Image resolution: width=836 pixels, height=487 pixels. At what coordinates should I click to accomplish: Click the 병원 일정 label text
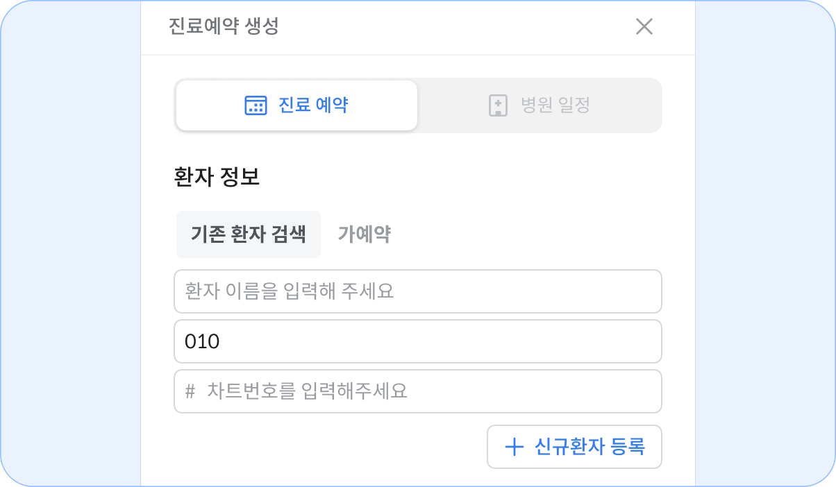(x=555, y=105)
